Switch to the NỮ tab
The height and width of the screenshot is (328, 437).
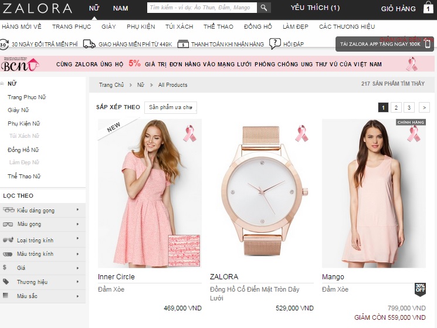point(94,8)
